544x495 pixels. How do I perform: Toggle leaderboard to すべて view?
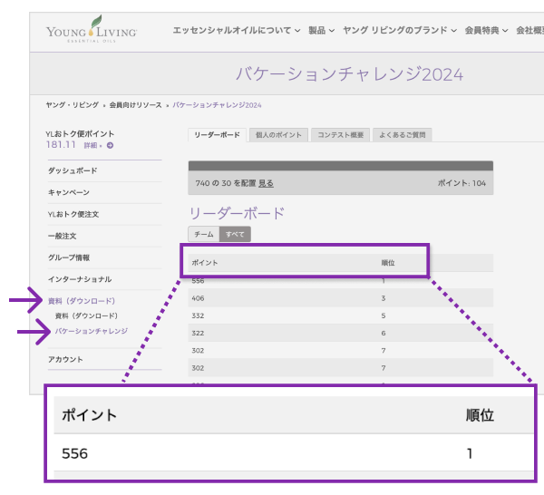pyautogui.click(x=235, y=234)
